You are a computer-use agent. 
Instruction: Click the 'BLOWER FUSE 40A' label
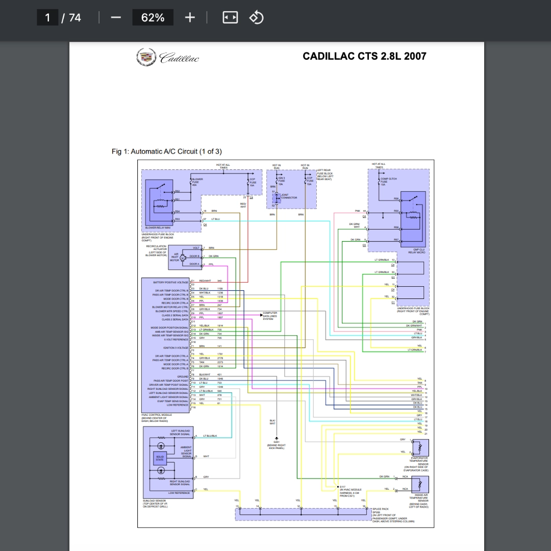click(x=197, y=182)
